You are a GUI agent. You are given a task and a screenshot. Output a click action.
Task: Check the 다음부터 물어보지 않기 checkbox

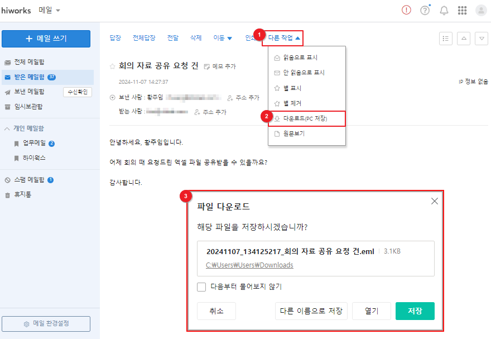(x=201, y=287)
